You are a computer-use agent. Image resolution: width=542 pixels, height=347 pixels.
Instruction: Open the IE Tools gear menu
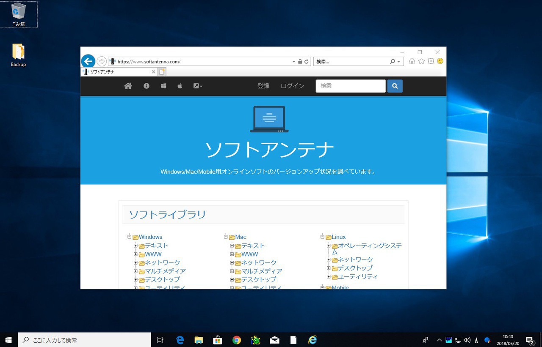click(x=431, y=61)
